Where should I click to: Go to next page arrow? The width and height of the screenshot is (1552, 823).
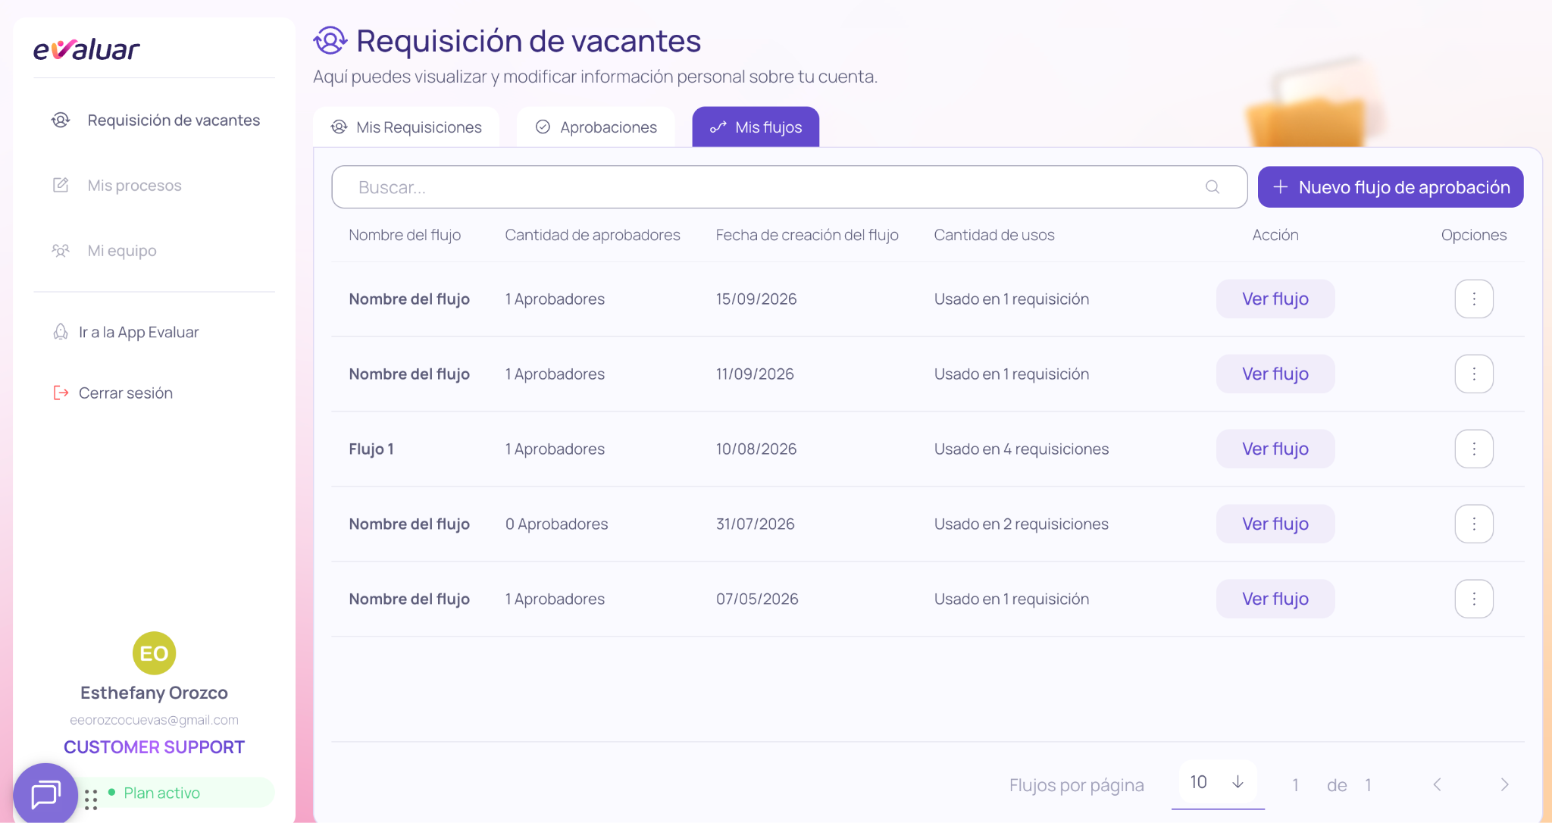(x=1505, y=785)
